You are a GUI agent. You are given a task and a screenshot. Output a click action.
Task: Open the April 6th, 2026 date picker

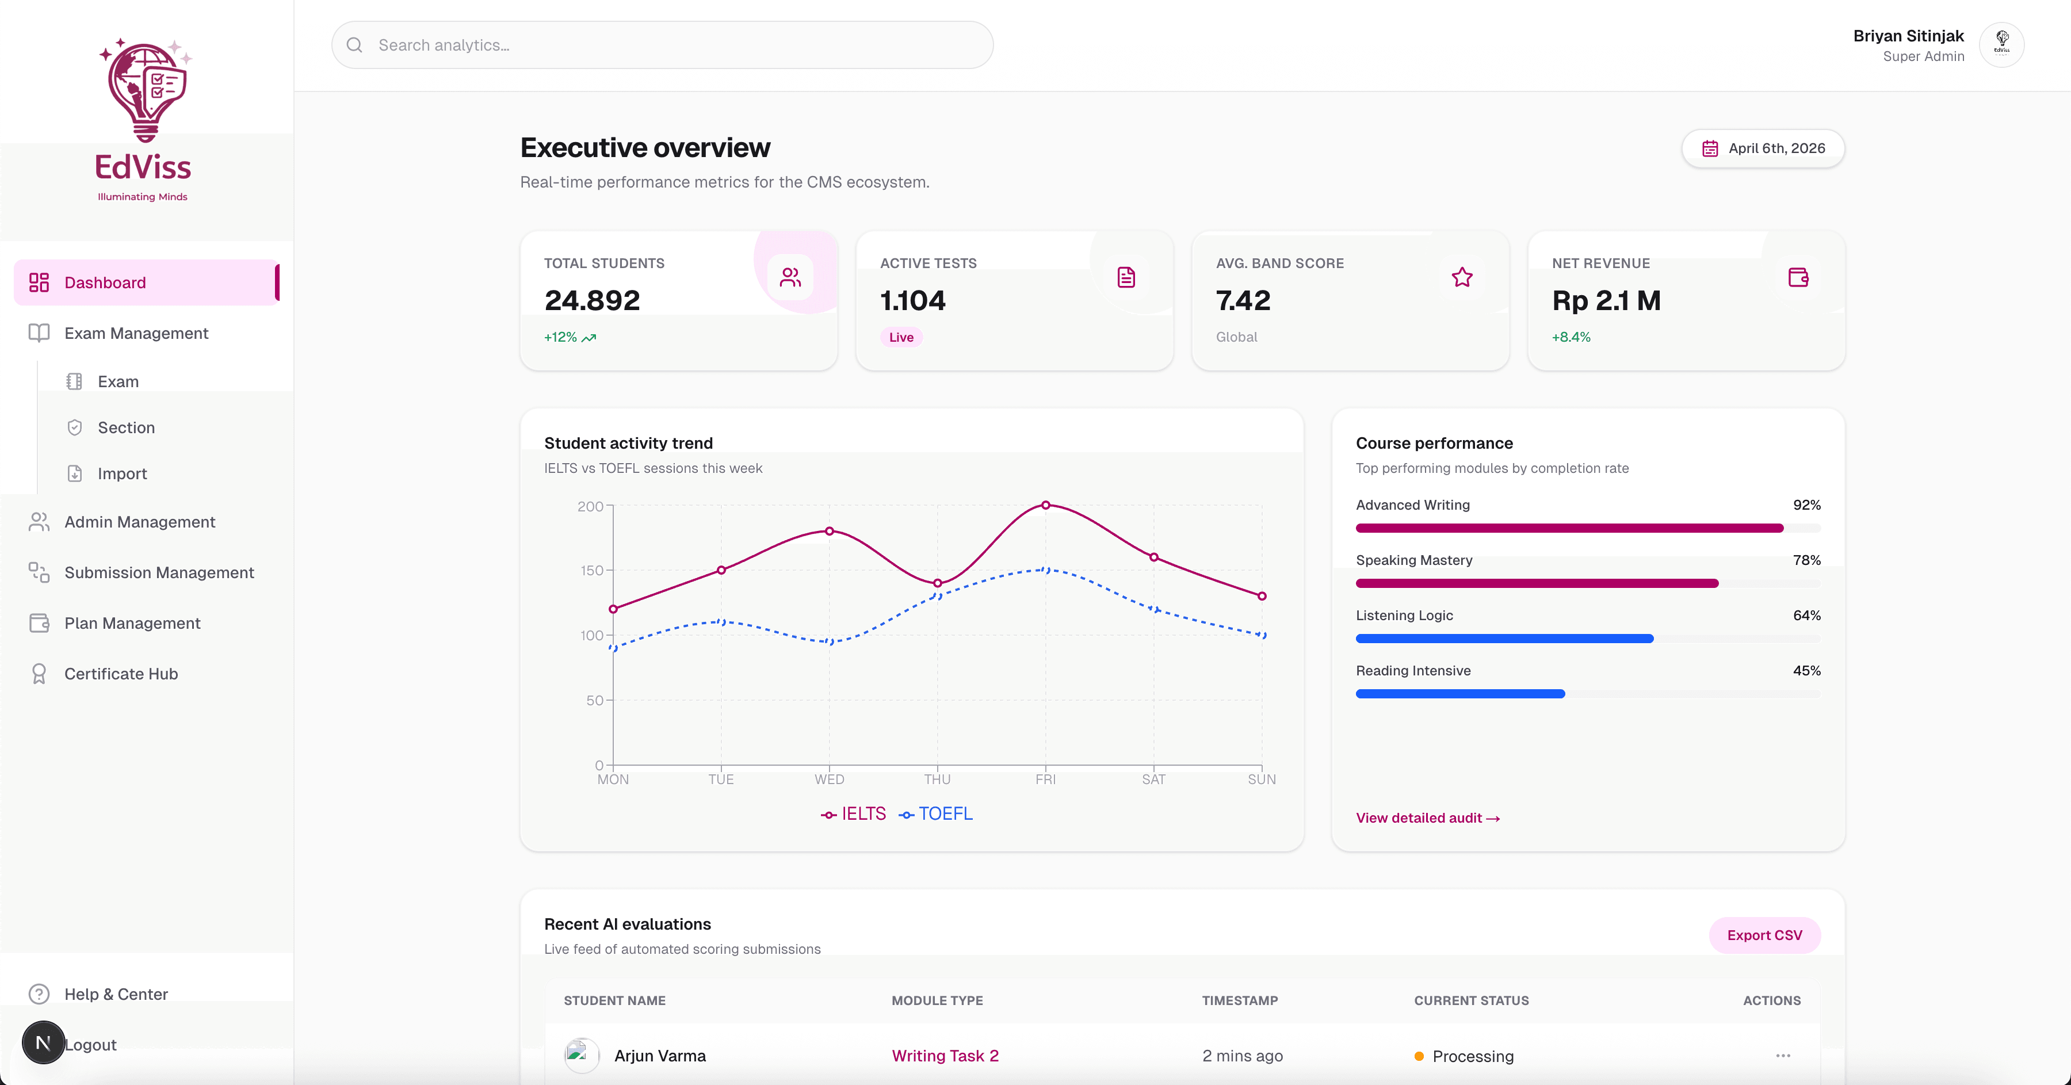click(x=1762, y=148)
